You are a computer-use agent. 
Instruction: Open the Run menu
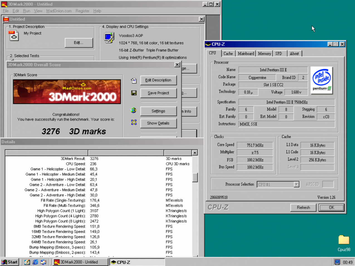click(26, 11)
